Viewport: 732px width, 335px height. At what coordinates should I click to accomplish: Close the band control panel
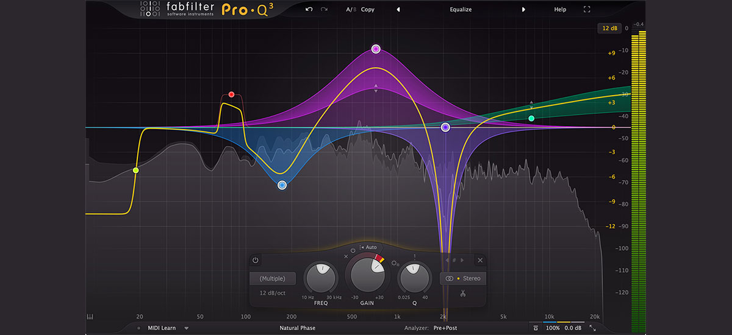tap(480, 260)
